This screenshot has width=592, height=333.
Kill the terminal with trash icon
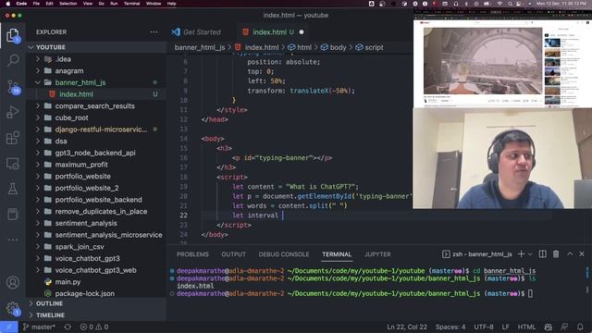[x=556, y=254]
